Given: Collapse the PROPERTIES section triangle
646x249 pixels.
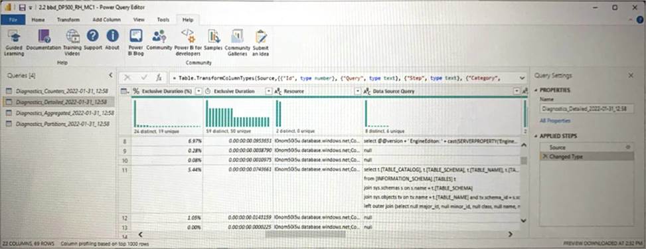Looking at the screenshot, I should pyautogui.click(x=536, y=90).
